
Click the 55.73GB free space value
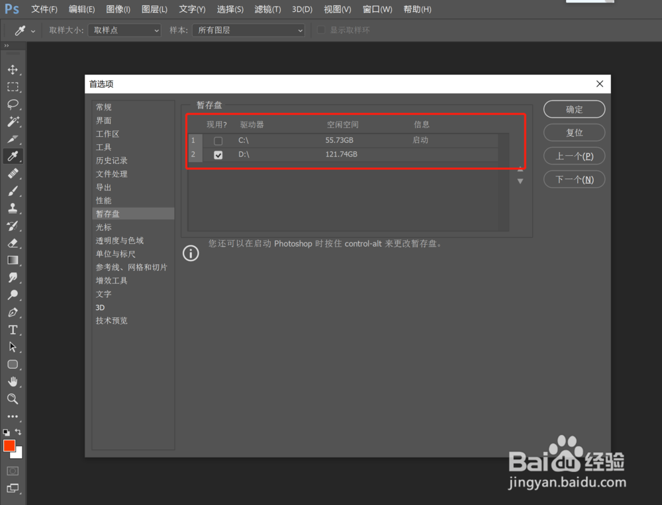[x=339, y=140]
